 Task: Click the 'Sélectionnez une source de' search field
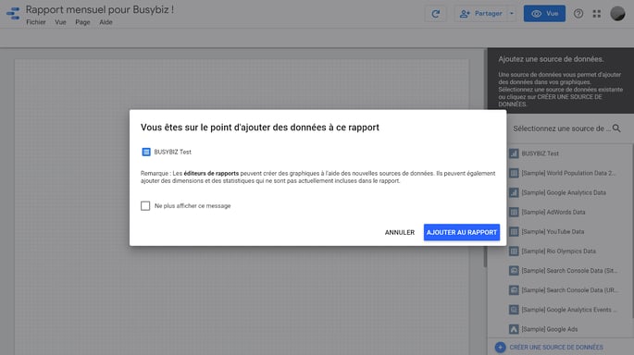pyautogui.click(x=562, y=129)
